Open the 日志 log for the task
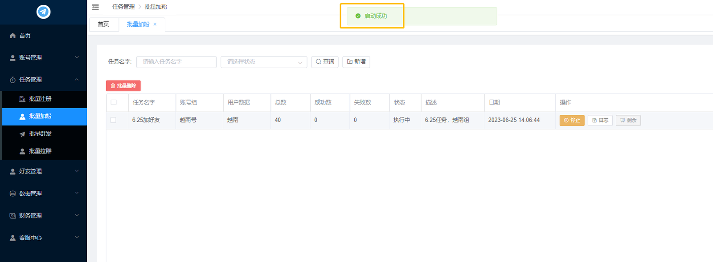 pos(600,120)
